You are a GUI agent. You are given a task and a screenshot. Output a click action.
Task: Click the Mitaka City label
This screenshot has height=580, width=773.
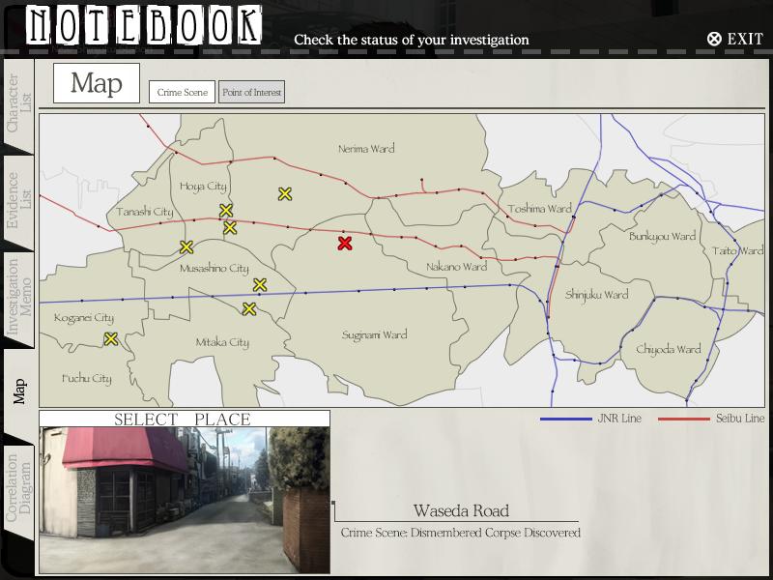coord(222,342)
